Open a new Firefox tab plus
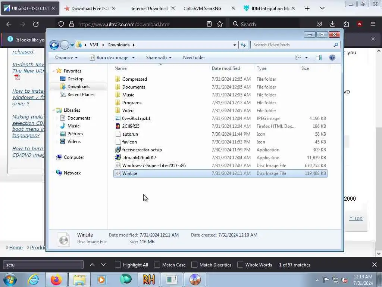382x287 pixels. 307,8
